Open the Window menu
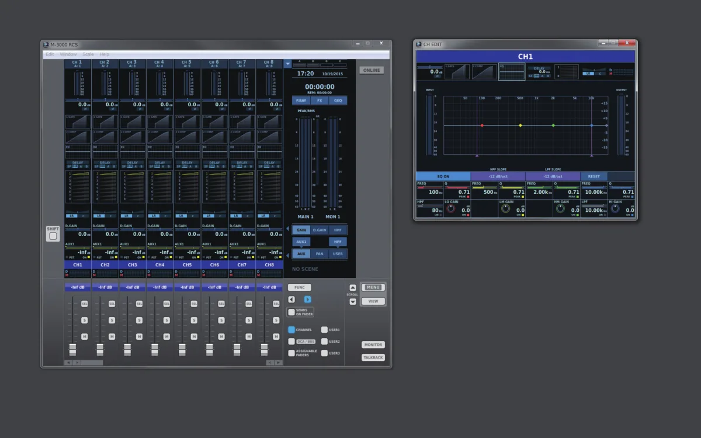This screenshot has width=701, height=438. click(x=68, y=54)
